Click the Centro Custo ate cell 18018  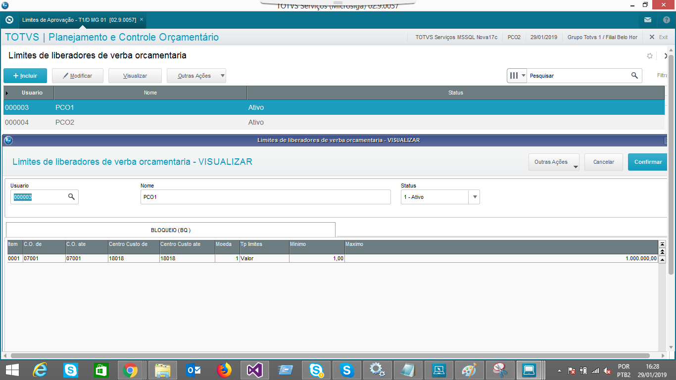pyautogui.click(x=187, y=258)
